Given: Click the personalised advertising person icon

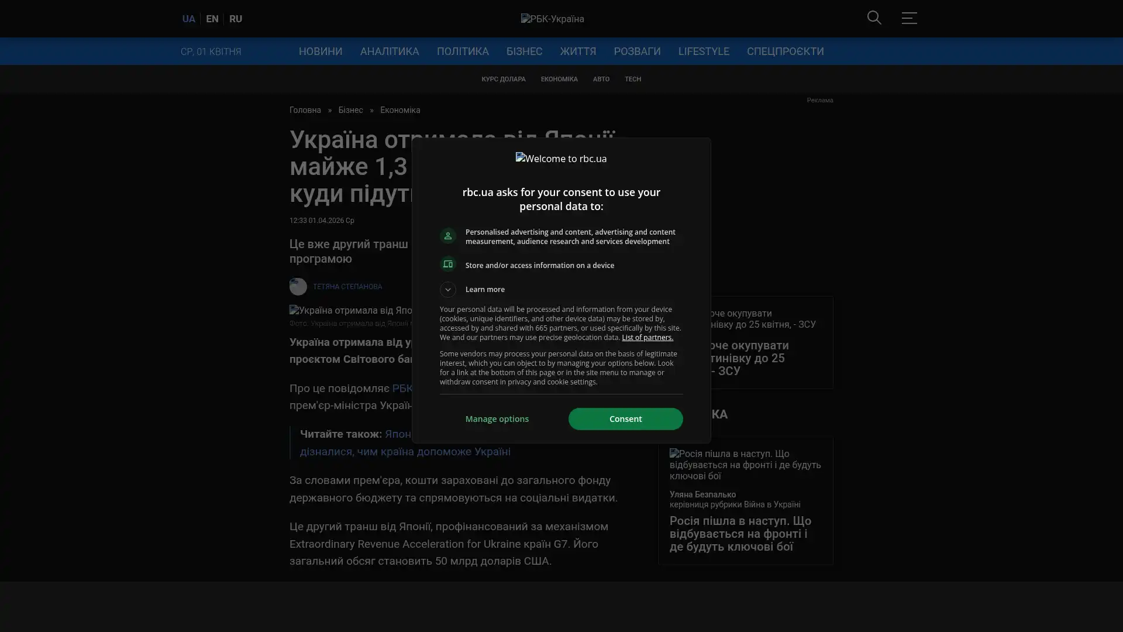Looking at the screenshot, I should click(447, 236).
